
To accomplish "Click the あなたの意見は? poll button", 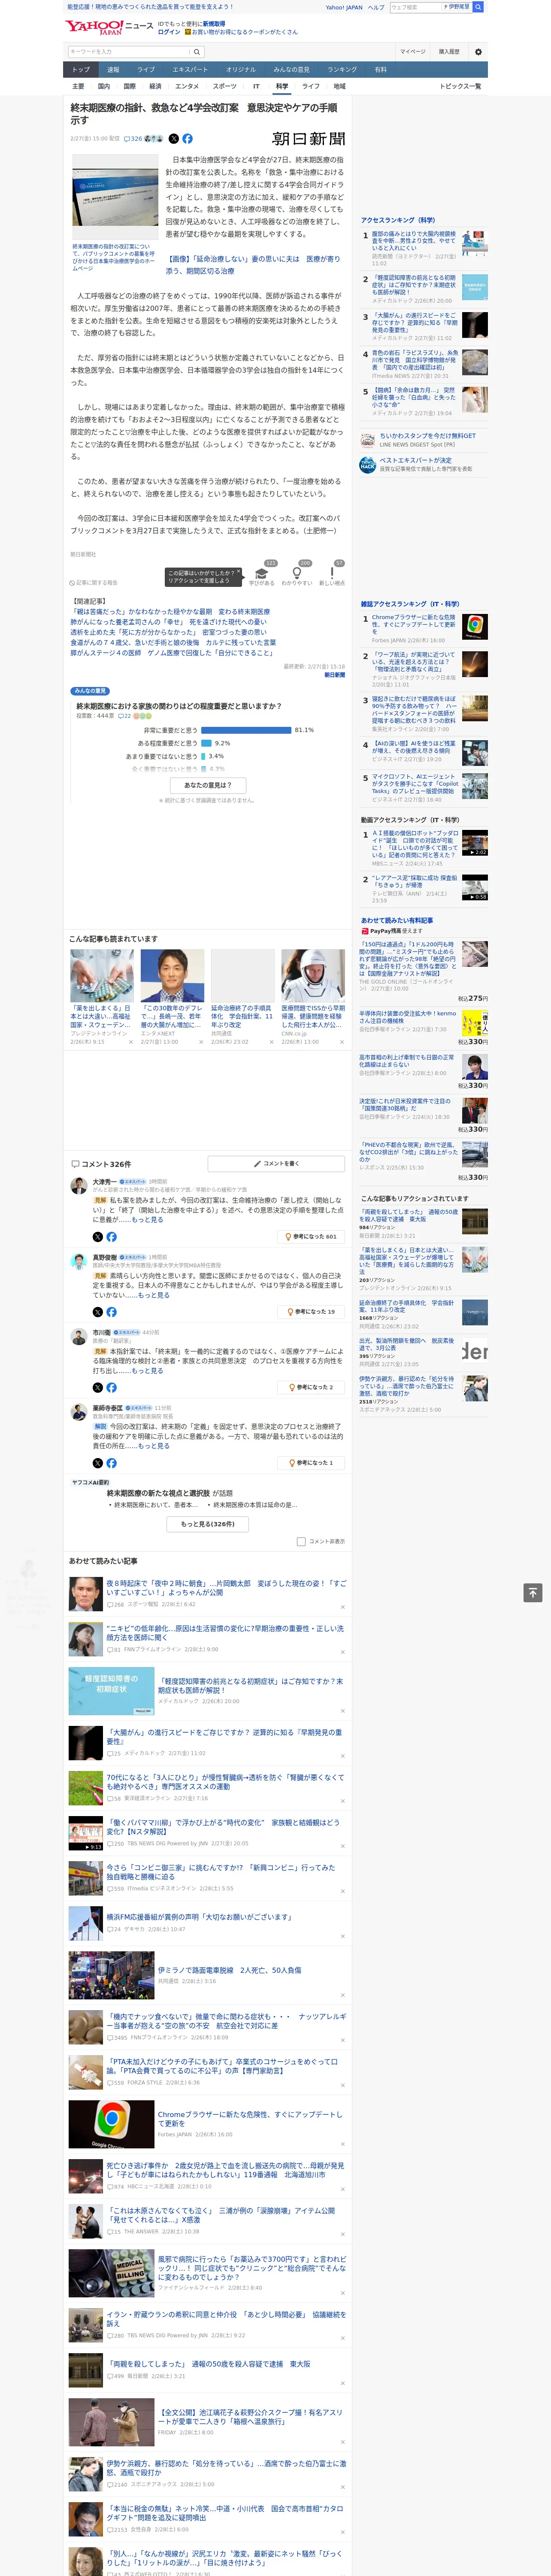I will pos(208,785).
